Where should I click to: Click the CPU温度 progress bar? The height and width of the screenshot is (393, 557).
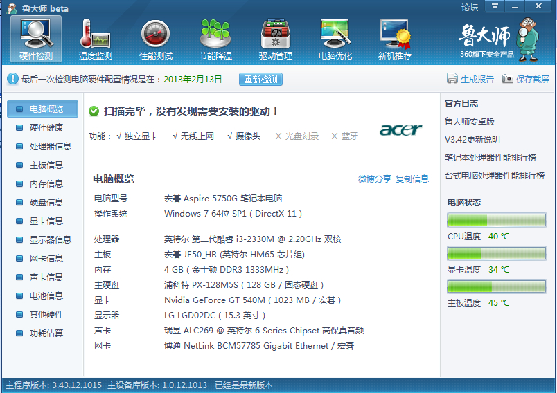pos(497,220)
